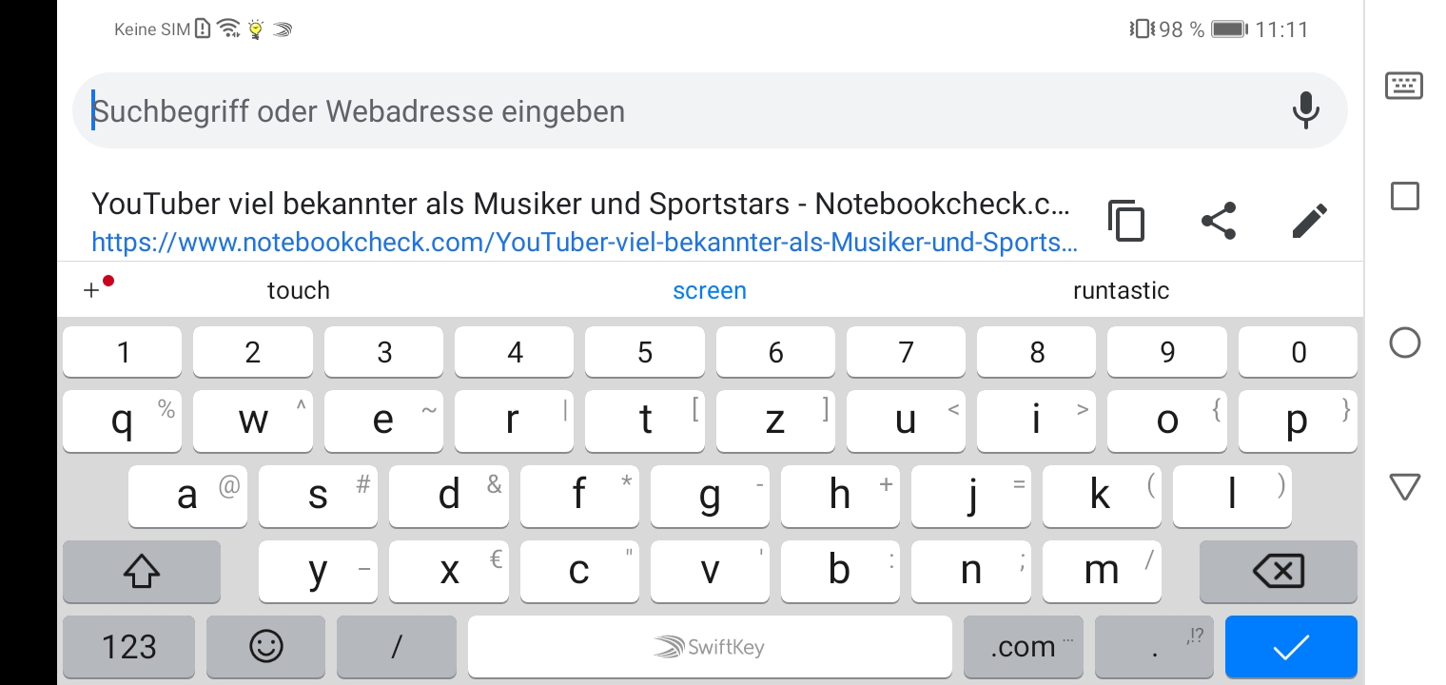
Task: Open the emoji keyboard
Action: click(266, 647)
